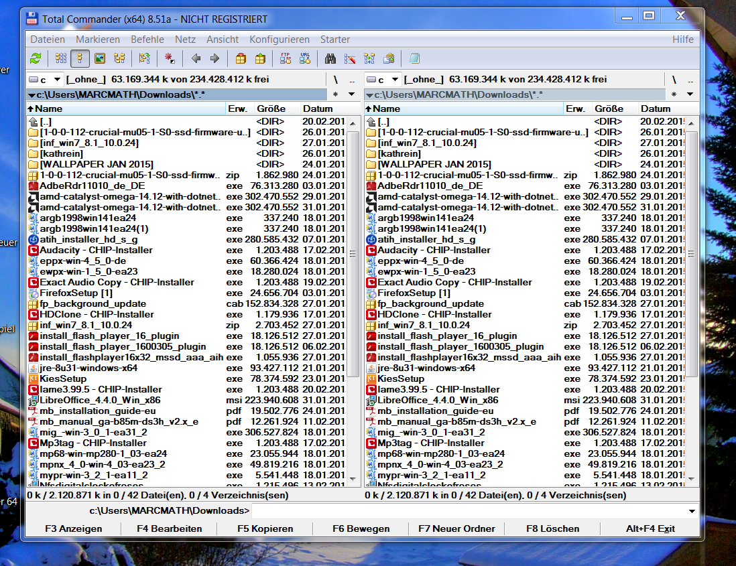
Task: Sort right panel by the Erw. column header
Action: [x=577, y=109]
